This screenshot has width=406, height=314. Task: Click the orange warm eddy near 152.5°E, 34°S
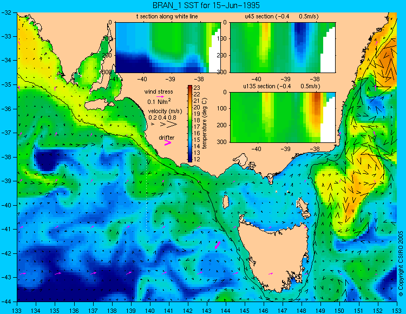point(388,62)
